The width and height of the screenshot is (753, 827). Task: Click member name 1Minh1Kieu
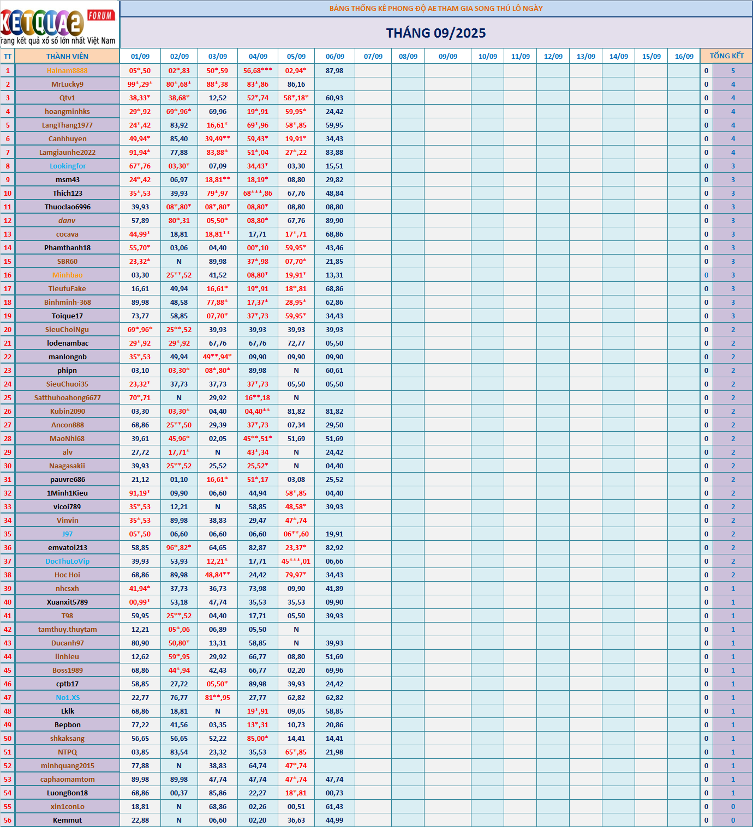[x=67, y=493]
